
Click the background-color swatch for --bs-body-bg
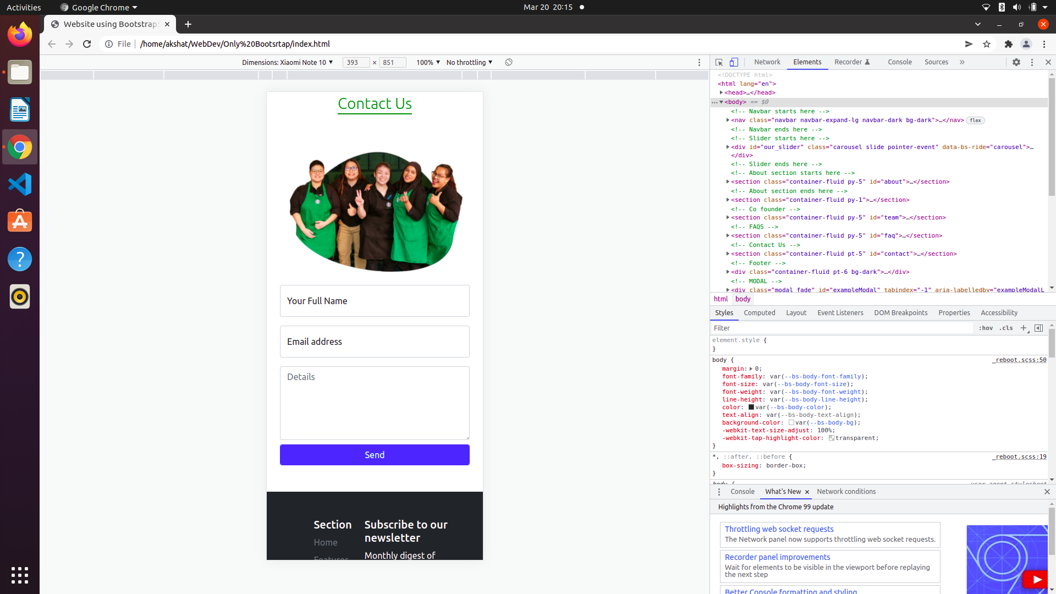tap(791, 423)
